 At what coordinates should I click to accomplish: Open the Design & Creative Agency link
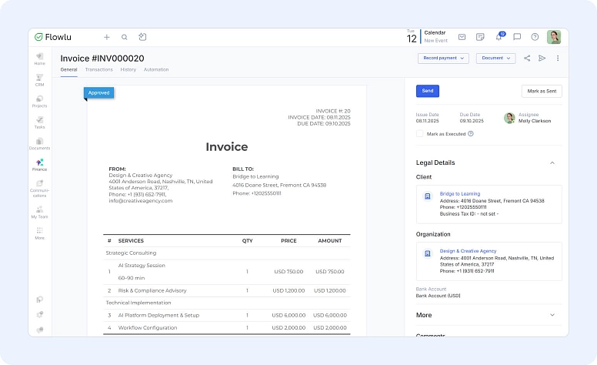(x=468, y=251)
